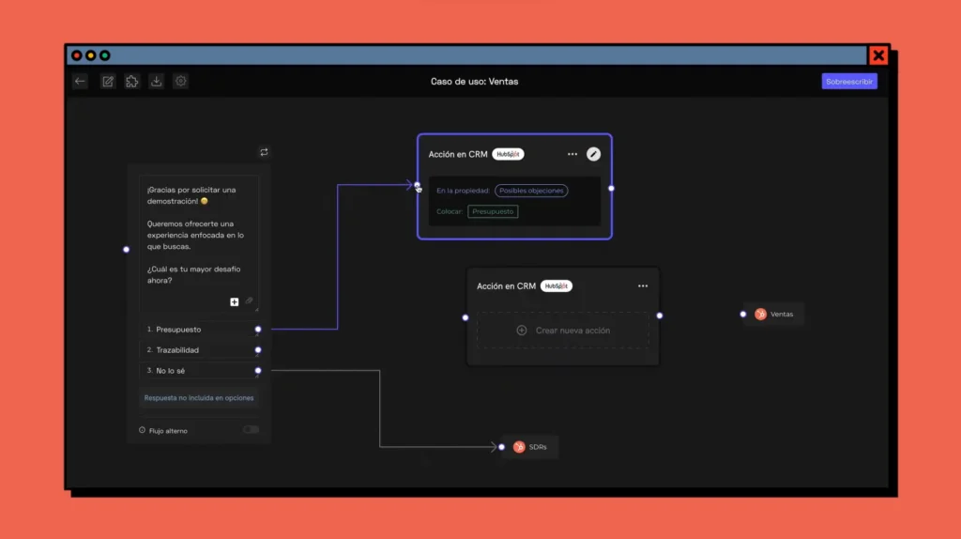Click the Sobreescribir button
The height and width of the screenshot is (539, 961).
(x=848, y=82)
